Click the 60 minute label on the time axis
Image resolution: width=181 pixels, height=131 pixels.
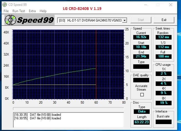pyautogui.click(x=96, y=102)
